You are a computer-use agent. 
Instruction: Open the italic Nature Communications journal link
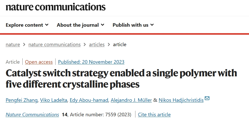pyautogui.click(x=32, y=115)
